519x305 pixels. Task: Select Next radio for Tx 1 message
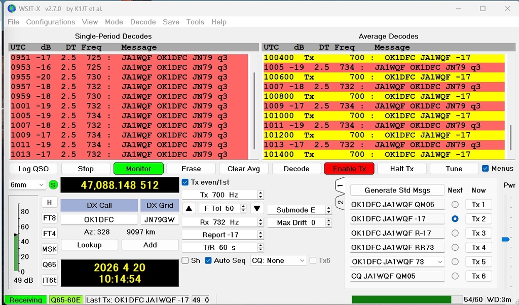tap(455, 205)
